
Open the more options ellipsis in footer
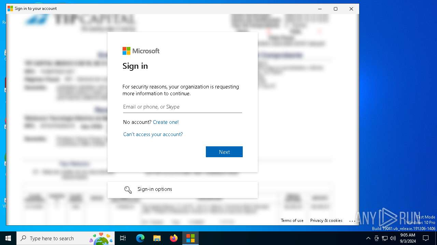[x=352, y=221]
